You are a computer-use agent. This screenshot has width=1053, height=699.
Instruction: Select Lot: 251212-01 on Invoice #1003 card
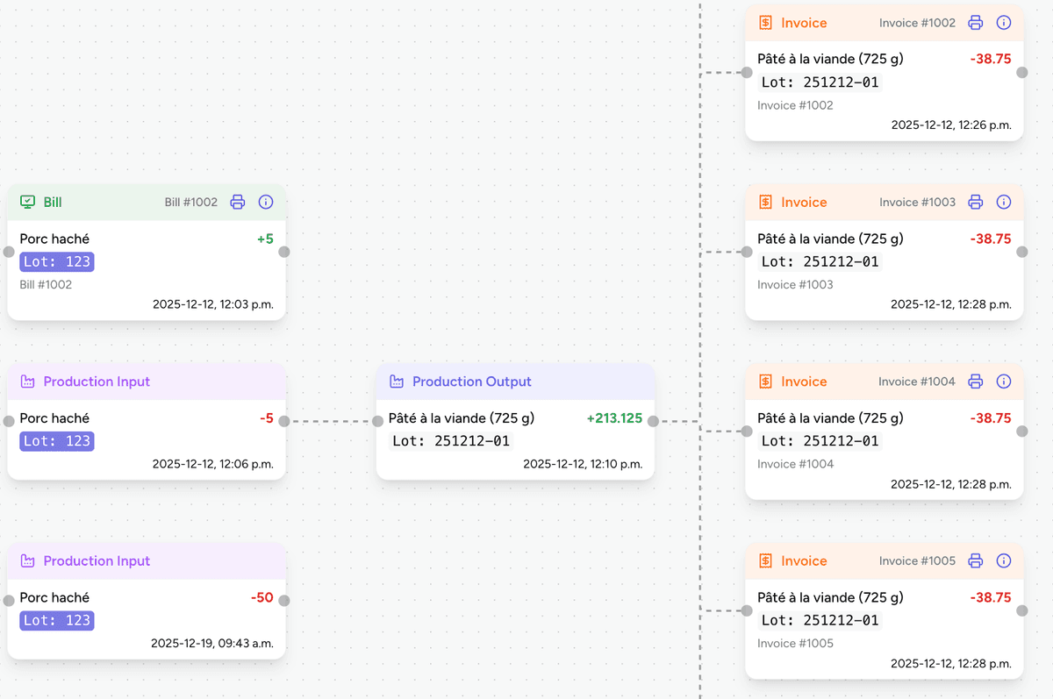820,261
